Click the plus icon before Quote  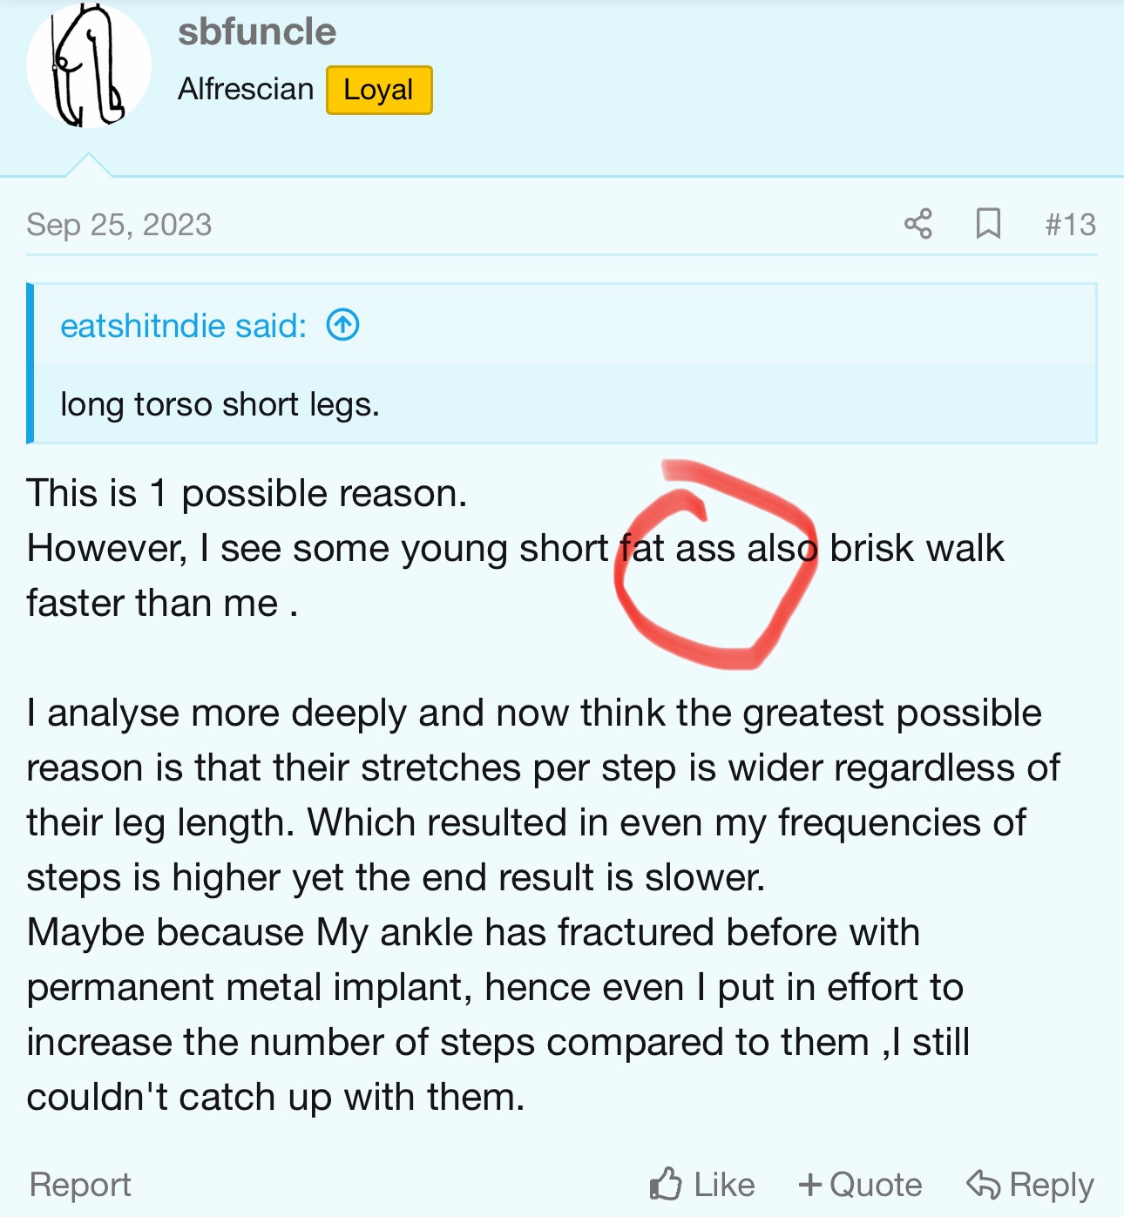(x=809, y=1185)
